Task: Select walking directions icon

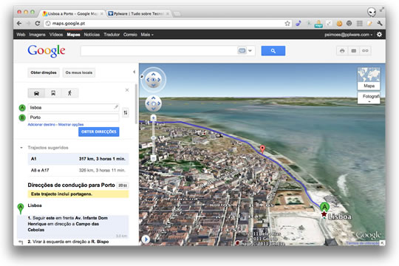Action: [69, 93]
